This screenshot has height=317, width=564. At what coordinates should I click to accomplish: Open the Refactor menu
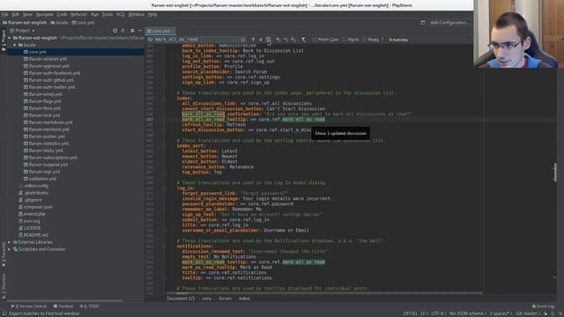[x=78, y=14]
